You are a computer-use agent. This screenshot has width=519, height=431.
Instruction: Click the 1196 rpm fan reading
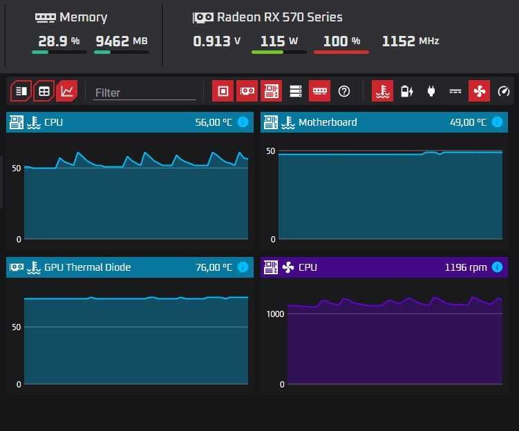click(466, 267)
